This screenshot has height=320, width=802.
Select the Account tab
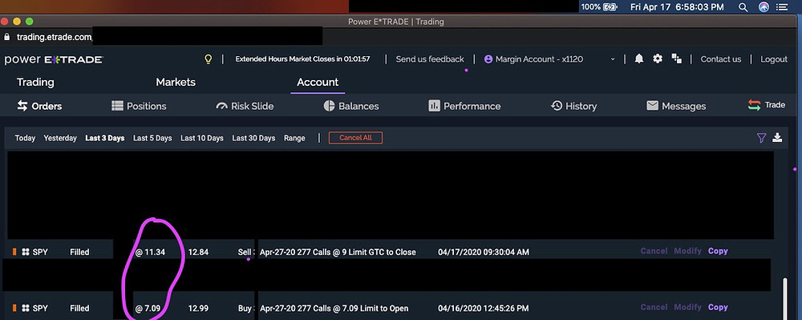pyautogui.click(x=318, y=83)
